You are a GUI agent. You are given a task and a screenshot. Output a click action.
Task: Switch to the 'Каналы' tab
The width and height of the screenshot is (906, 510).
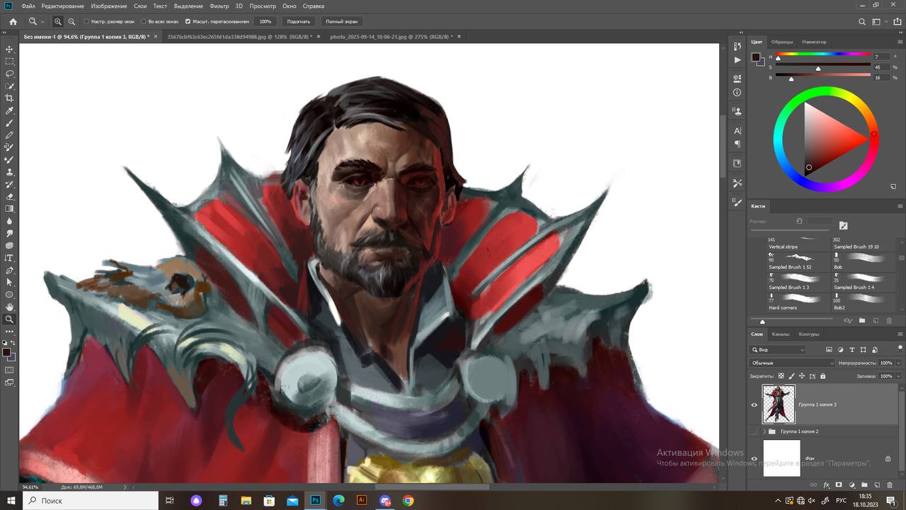pos(781,334)
